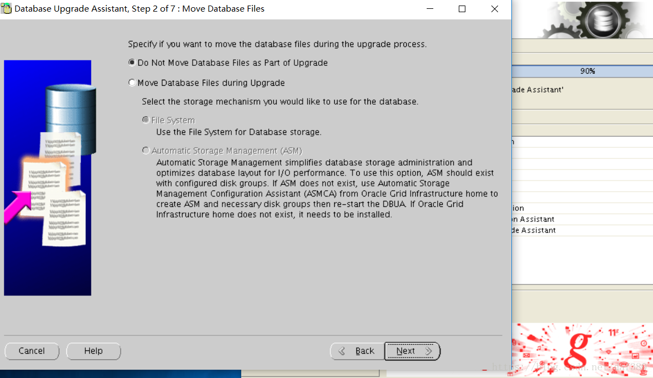The image size is (653, 378).
Task: Click 'Use the File System for Database storage' text
Action: pyautogui.click(x=239, y=132)
